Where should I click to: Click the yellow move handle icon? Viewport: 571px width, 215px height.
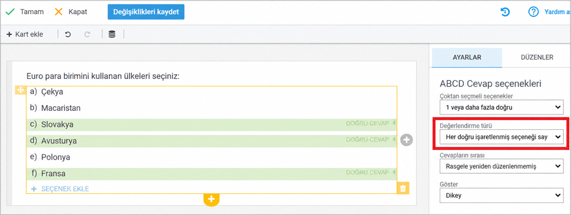click(20, 90)
